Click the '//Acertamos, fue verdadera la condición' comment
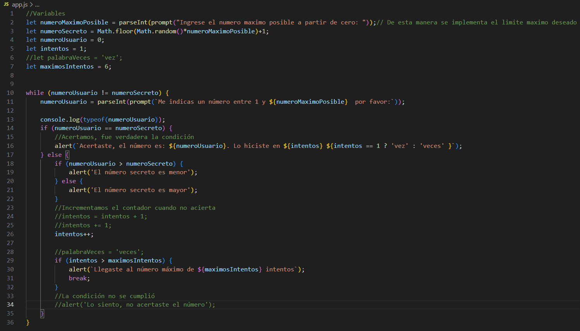Screen dimensions: 580x331 point(124,137)
